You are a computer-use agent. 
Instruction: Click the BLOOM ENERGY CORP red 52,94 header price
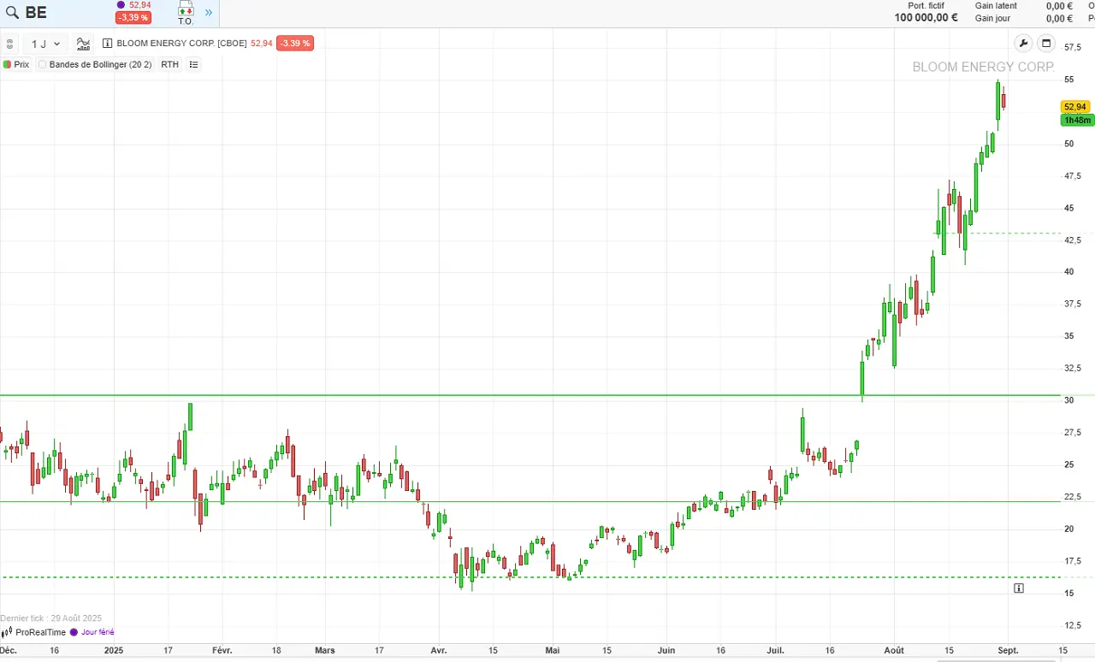(x=261, y=44)
